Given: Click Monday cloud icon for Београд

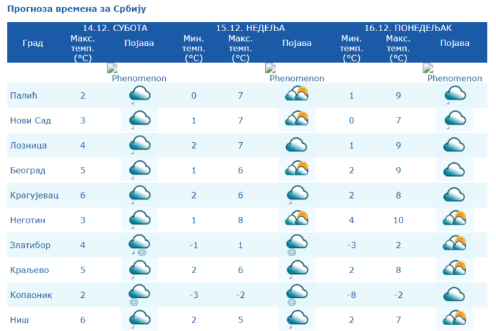Looking at the screenshot, I should click(455, 170).
